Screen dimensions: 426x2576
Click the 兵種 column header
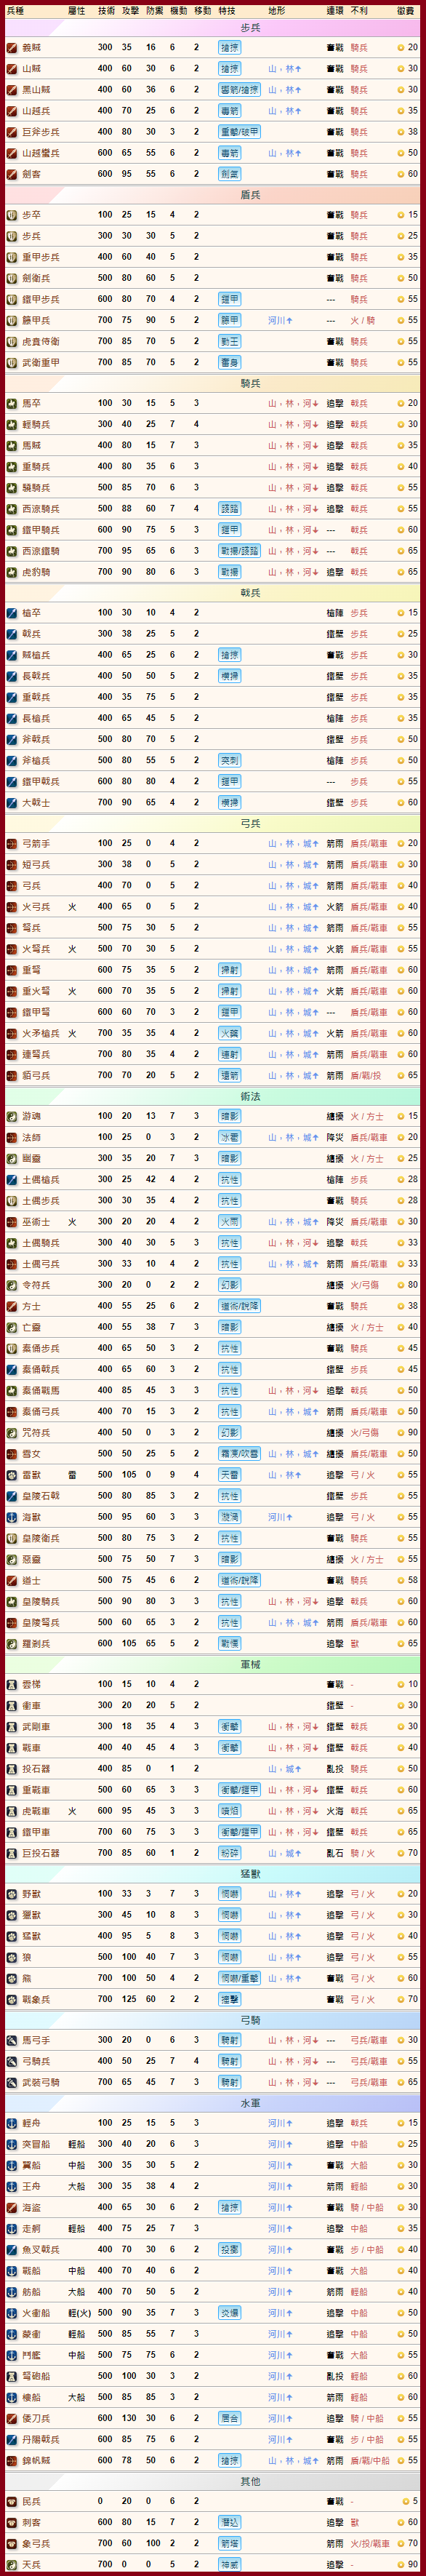[x=15, y=10]
